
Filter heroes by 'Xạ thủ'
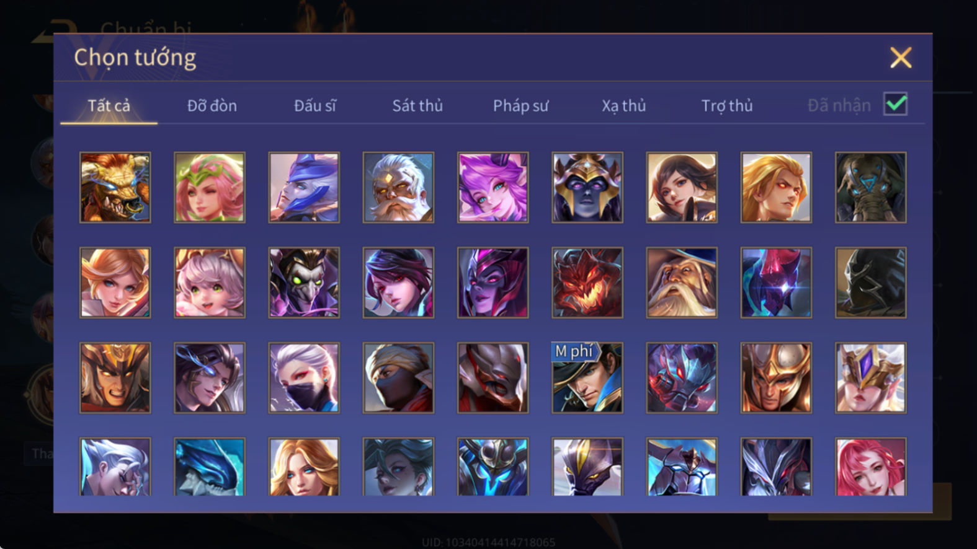click(x=623, y=106)
